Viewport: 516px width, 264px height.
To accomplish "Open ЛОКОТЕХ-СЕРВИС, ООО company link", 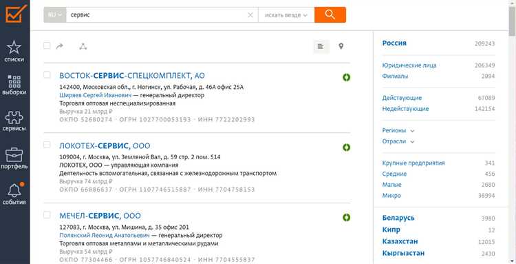I will pos(105,145).
